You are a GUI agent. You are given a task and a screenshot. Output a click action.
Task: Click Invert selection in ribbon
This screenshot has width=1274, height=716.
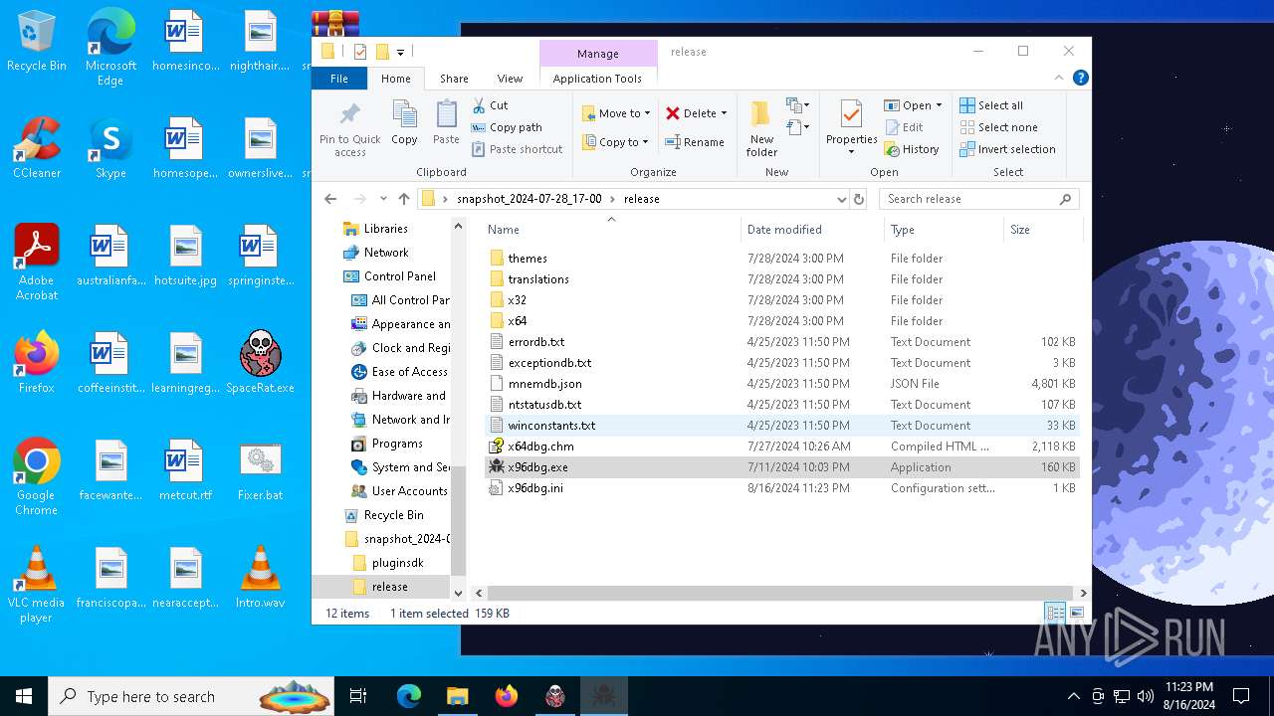point(1007,149)
